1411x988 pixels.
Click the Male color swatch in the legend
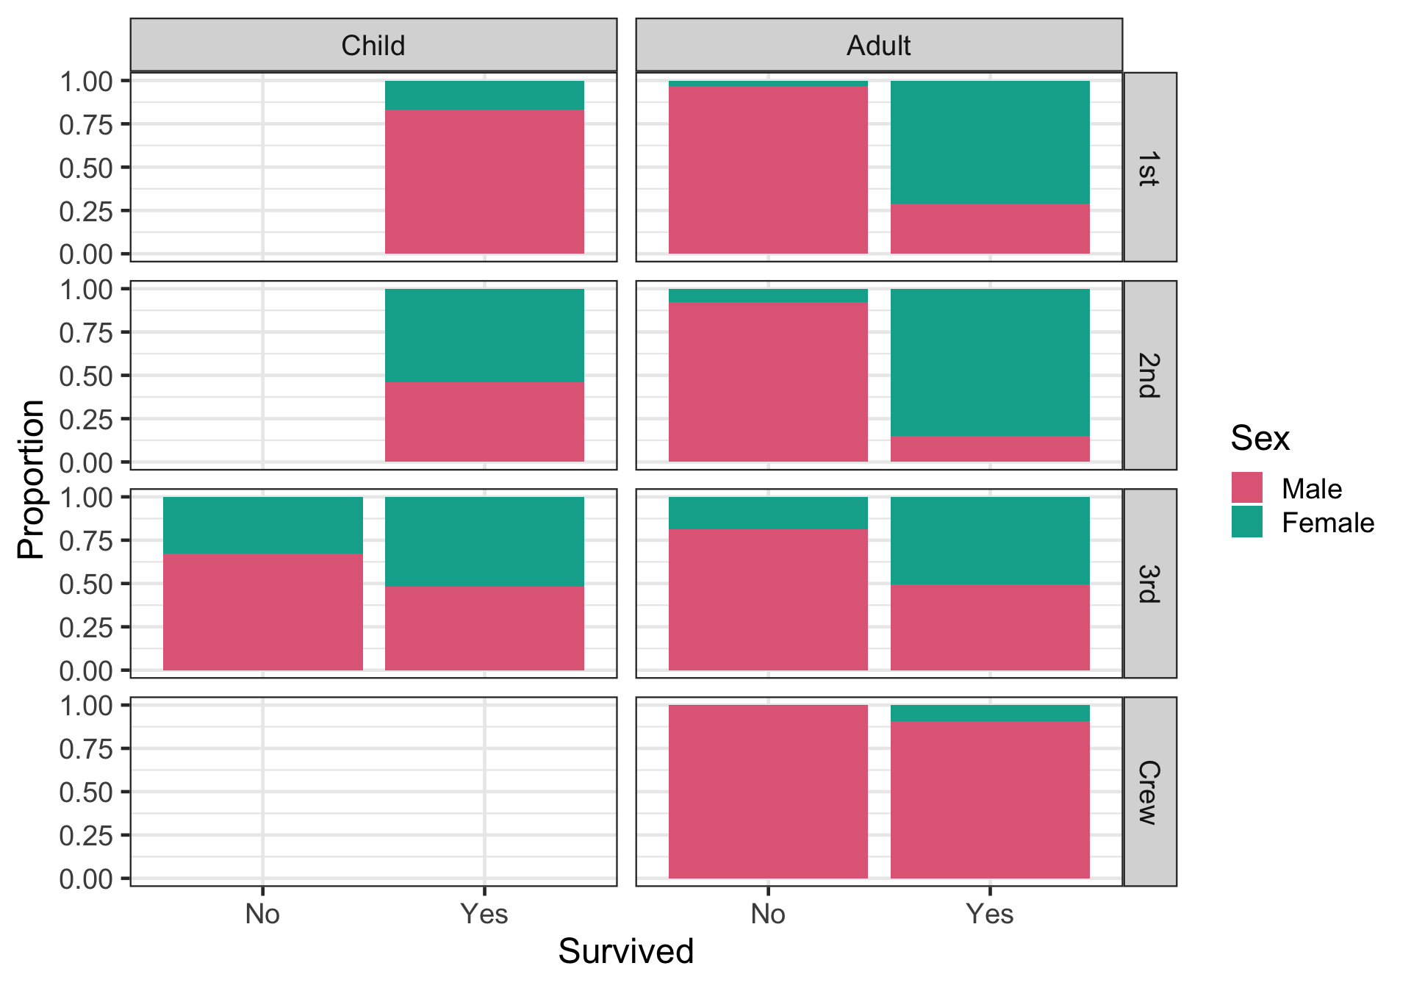click(x=1246, y=488)
